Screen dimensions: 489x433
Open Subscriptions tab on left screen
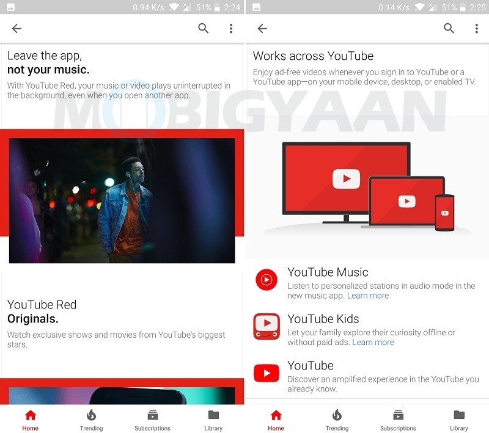click(x=152, y=420)
